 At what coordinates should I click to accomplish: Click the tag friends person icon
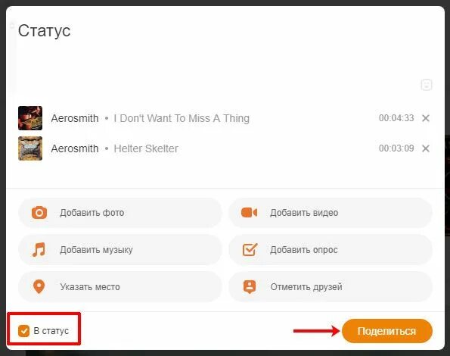[x=250, y=286]
